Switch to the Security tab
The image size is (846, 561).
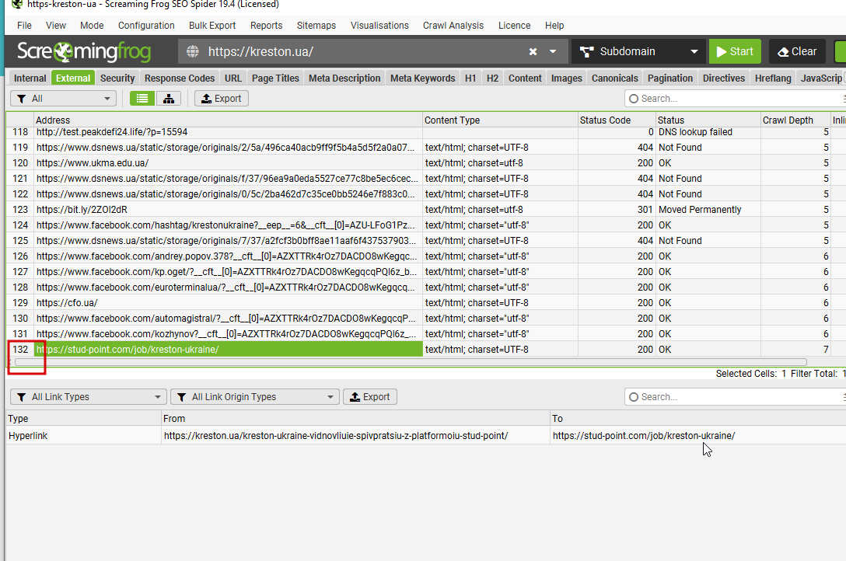coord(117,78)
